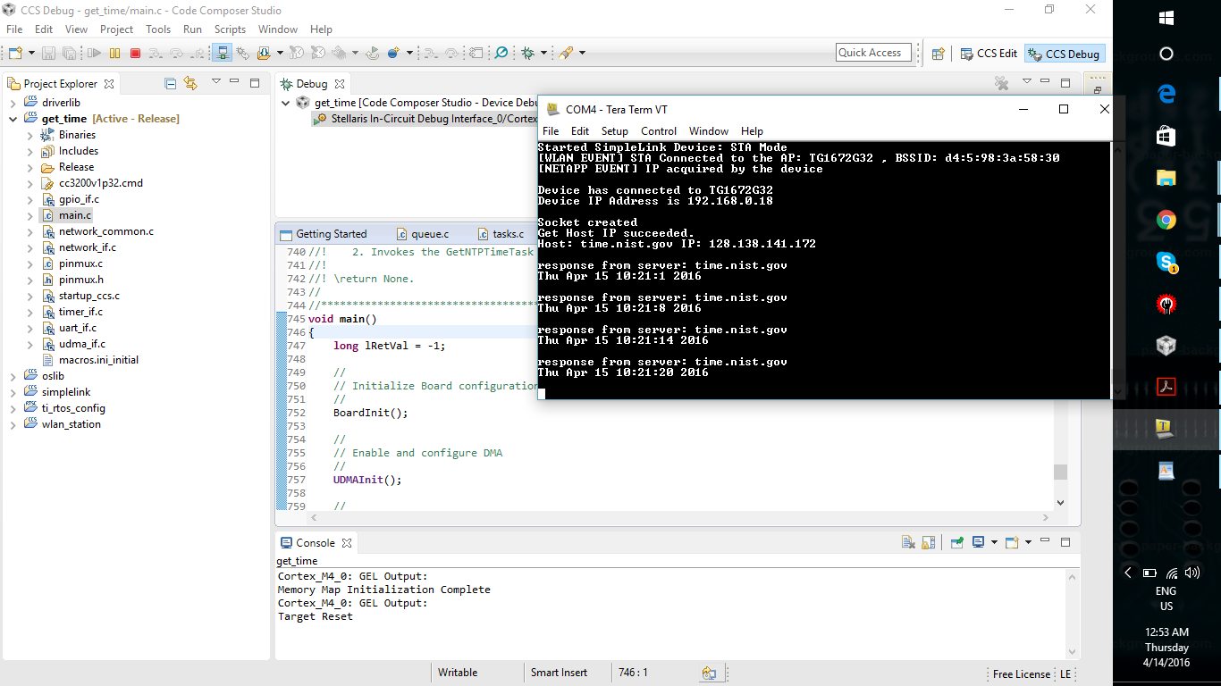Click the Display Selected Console icon

pos(979,542)
